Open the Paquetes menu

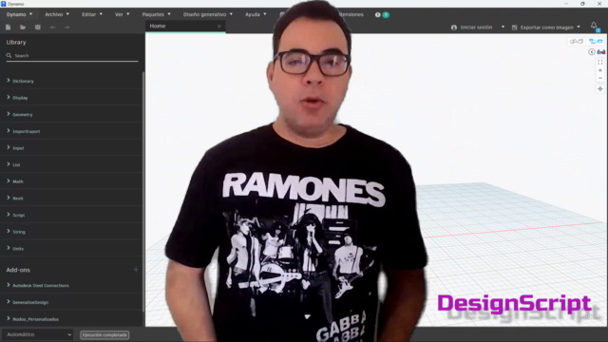[156, 14]
